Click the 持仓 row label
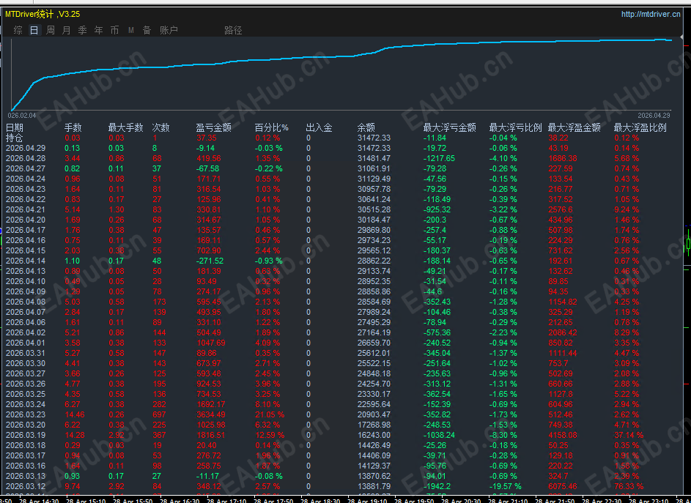The height and width of the screenshot is (503, 691). (14, 138)
